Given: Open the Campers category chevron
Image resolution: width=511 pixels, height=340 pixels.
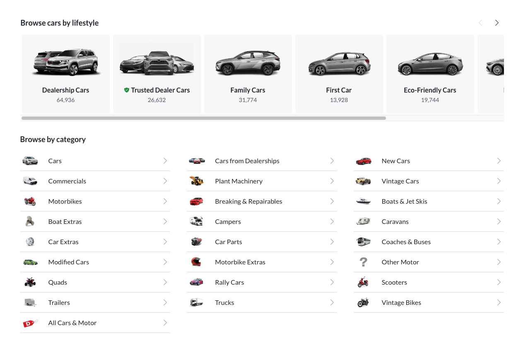Looking at the screenshot, I should (x=332, y=221).
